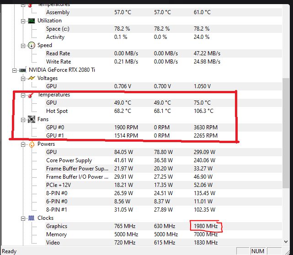Click the 47.22 MB/s read rate value
This screenshot has width=293, height=255.
[207, 53]
